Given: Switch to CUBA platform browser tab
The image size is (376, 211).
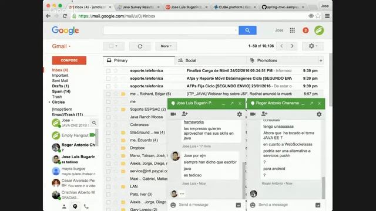Looking at the screenshot, I should [235, 7].
